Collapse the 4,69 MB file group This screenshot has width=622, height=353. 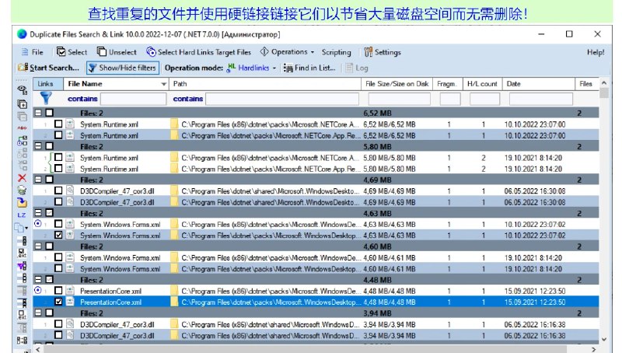tap(38, 180)
